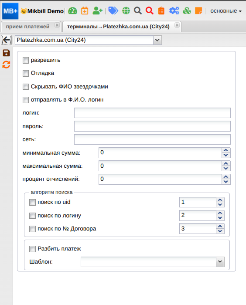Image resolution: width=246 pixels, height=305 pixels.
Task: Open the blue gears settings icon
Action: [174, 11]
